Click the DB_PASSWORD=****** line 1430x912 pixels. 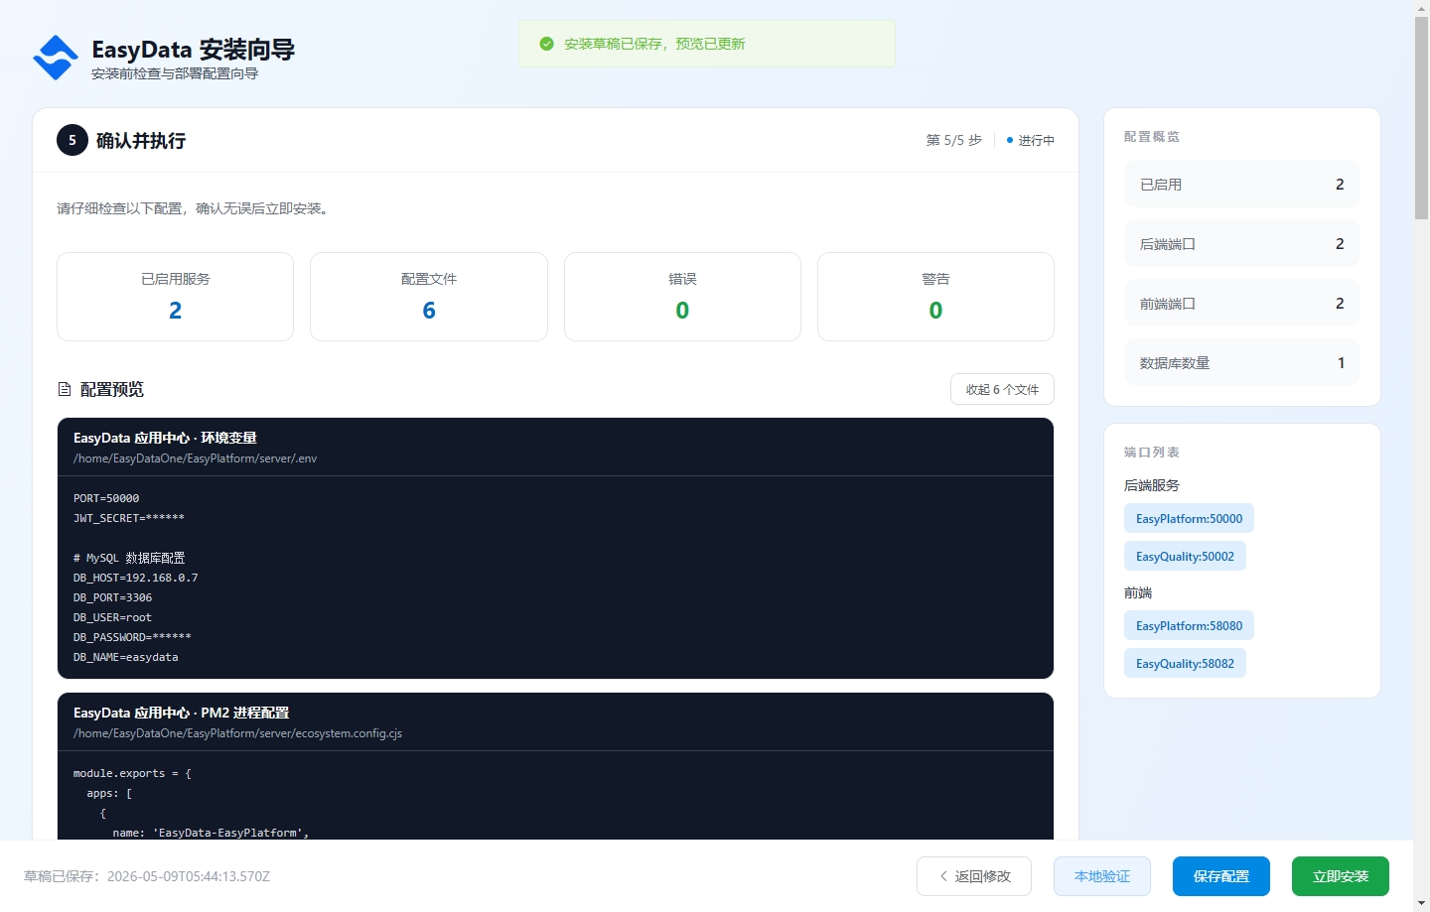point(132,637)
